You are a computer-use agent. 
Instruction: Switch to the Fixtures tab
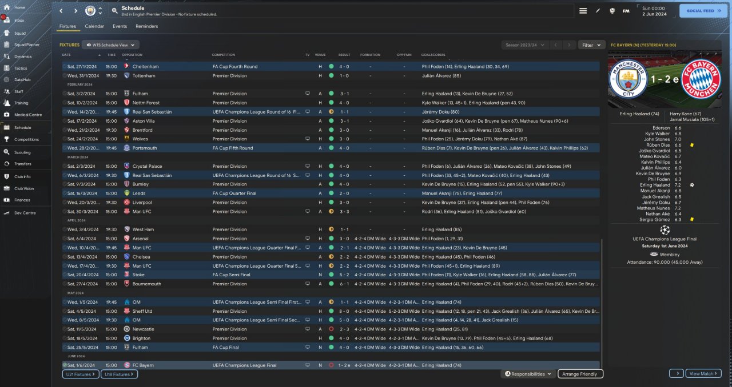pos(67,26)
